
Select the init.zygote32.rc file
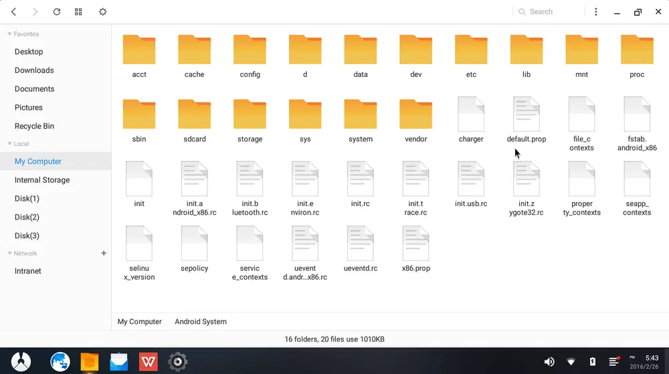[x=527, y=189]
